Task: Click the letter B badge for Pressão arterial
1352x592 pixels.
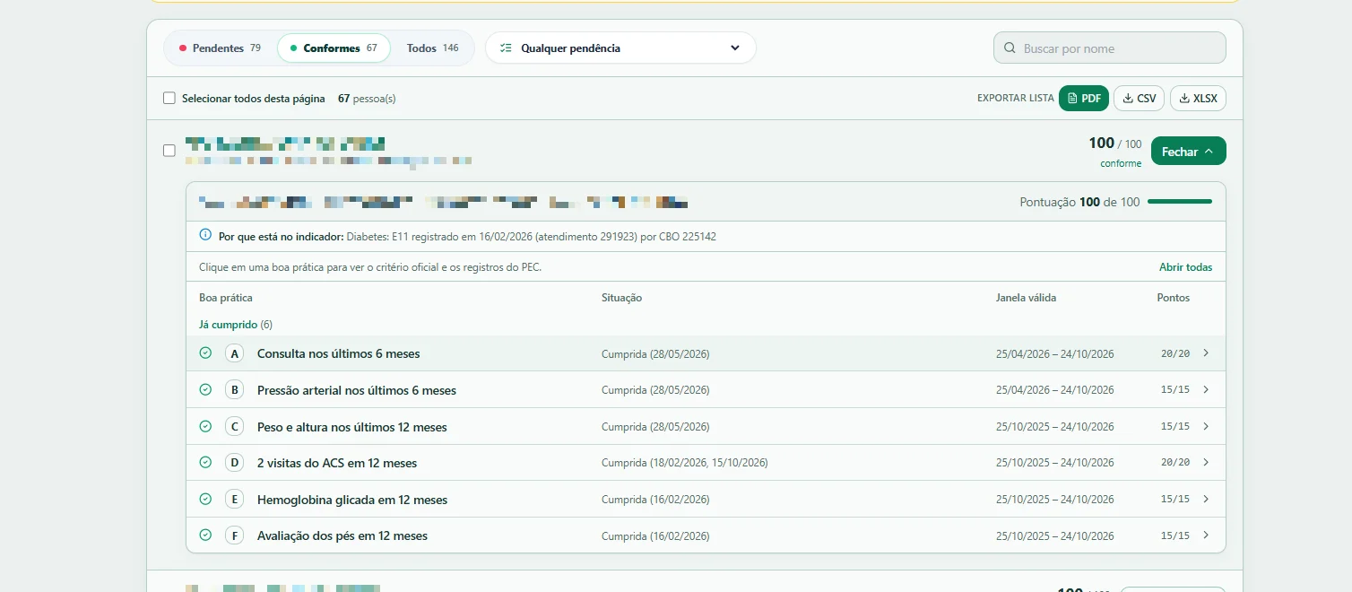Action: click(234, 390)
